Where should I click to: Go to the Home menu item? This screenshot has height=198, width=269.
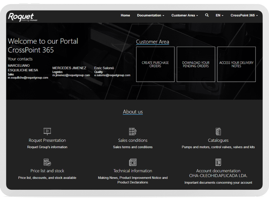tap(125, 15)
